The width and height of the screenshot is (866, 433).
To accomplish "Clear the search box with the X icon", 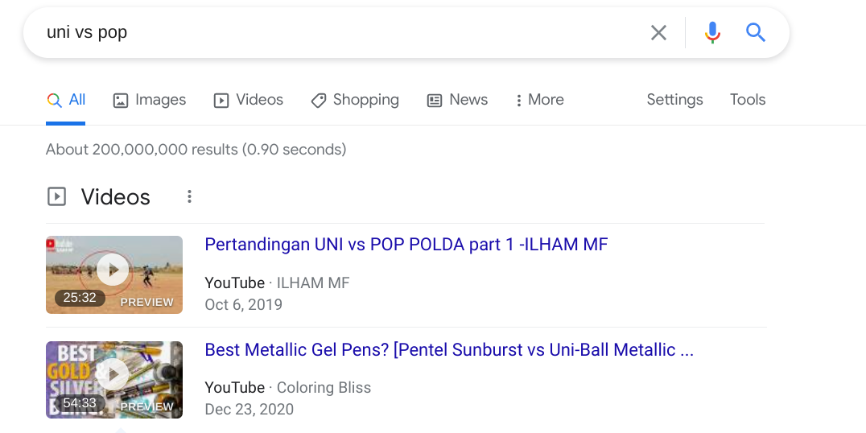I will coord(658,32).
